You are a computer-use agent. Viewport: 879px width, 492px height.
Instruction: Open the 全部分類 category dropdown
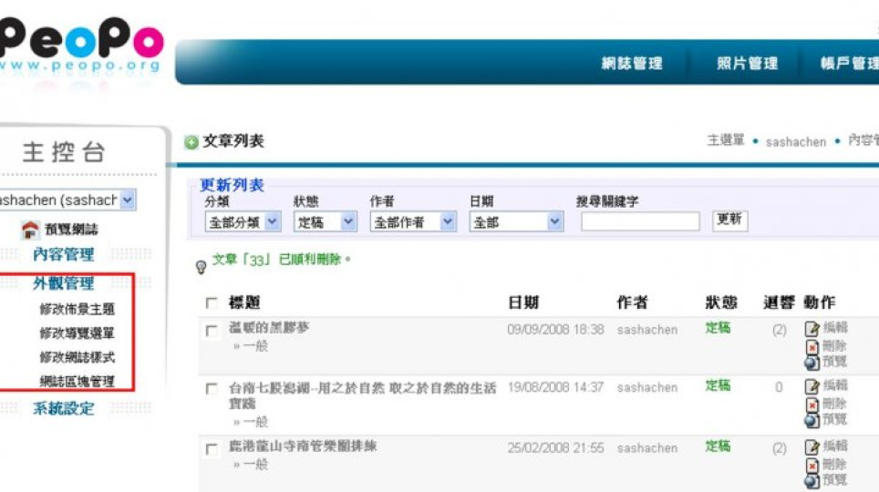pos(243,221)
